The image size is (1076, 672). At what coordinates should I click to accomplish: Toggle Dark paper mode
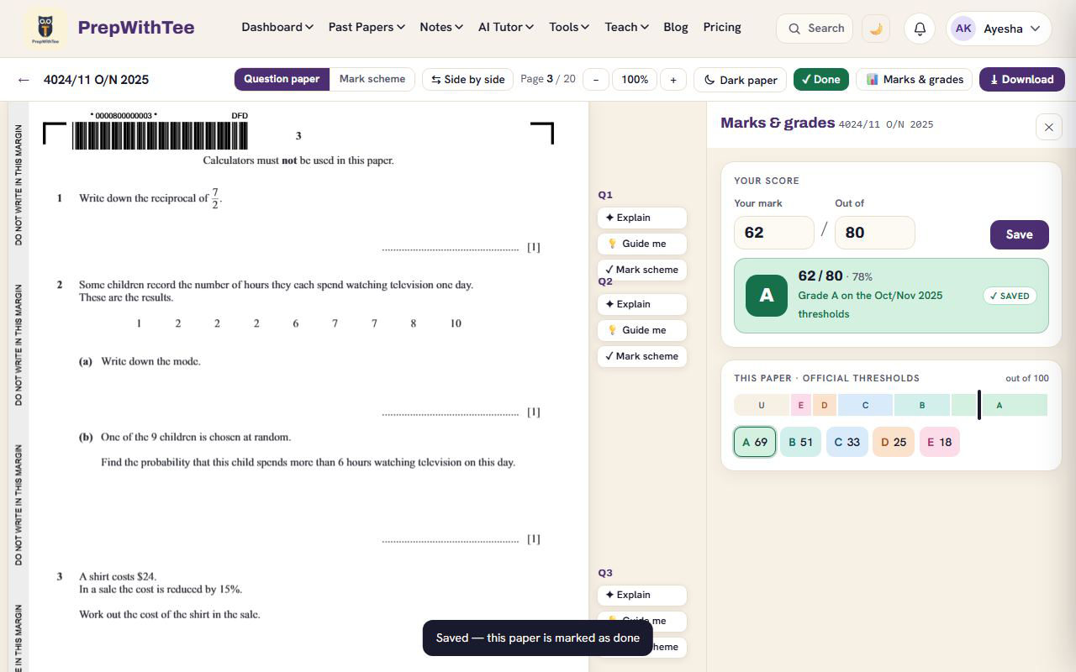click(x=740, y=80)
